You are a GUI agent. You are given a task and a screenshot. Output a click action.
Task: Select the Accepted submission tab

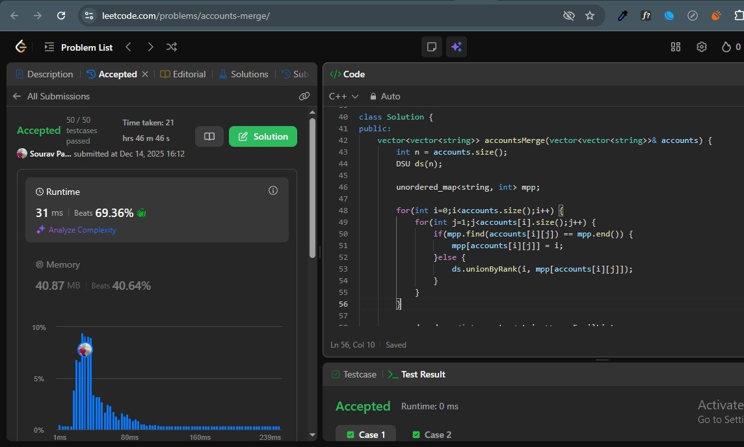click(112, 74)
